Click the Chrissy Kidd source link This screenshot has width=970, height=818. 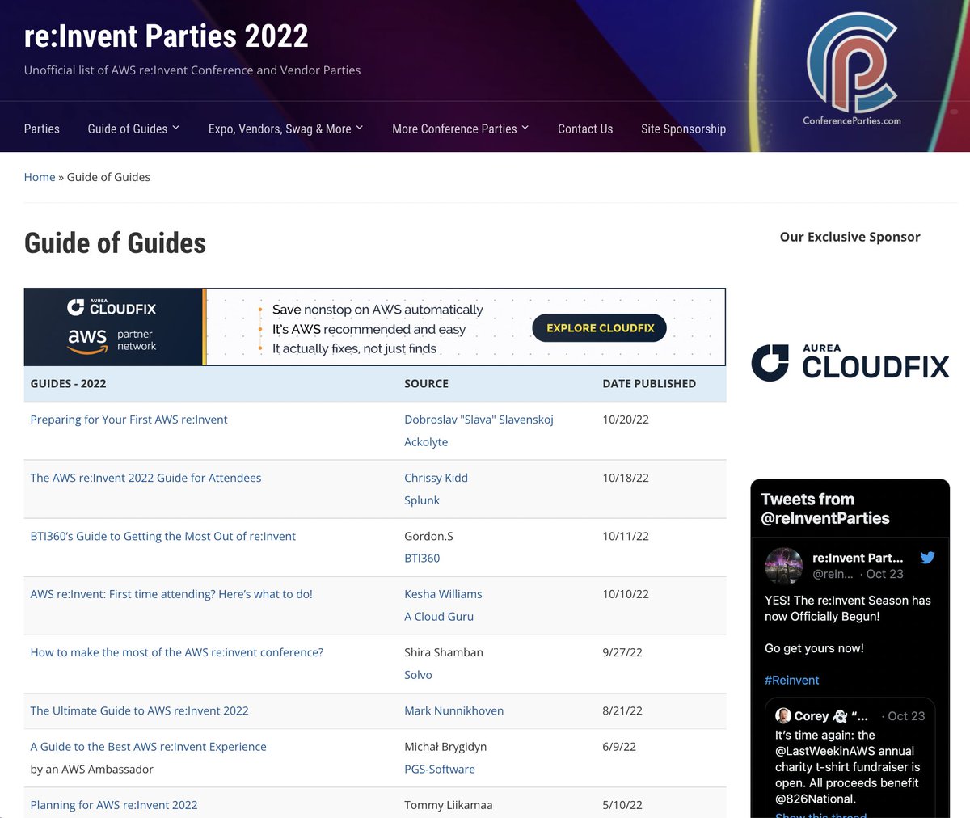(436, 478)
